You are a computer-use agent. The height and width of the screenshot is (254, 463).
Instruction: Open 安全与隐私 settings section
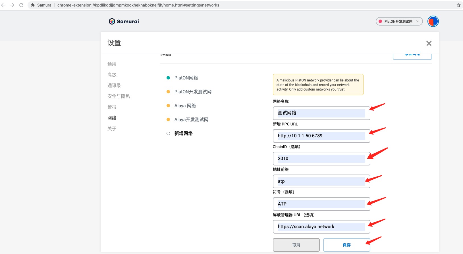[119, 96]
